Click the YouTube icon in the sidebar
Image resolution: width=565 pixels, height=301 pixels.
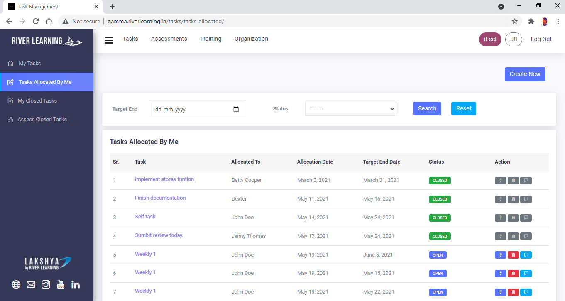tap(61, 284)
